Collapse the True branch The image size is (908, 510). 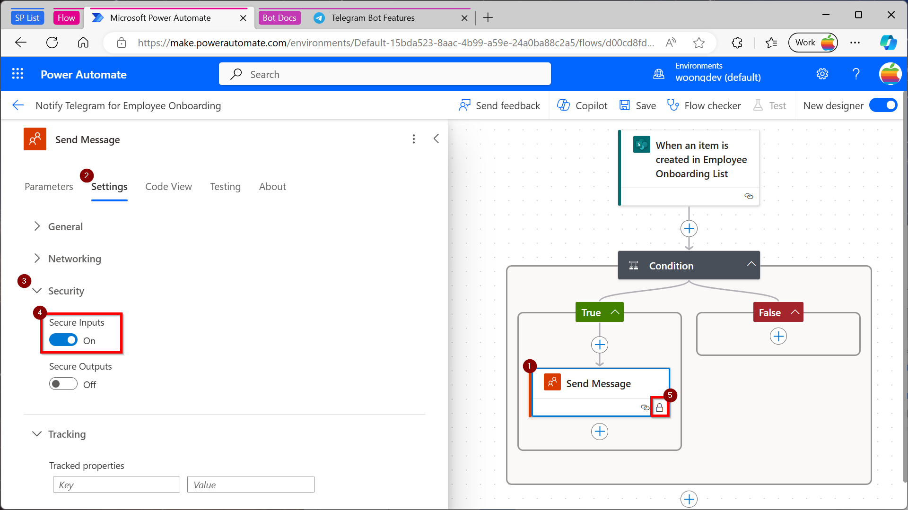[x=615, y=312]
